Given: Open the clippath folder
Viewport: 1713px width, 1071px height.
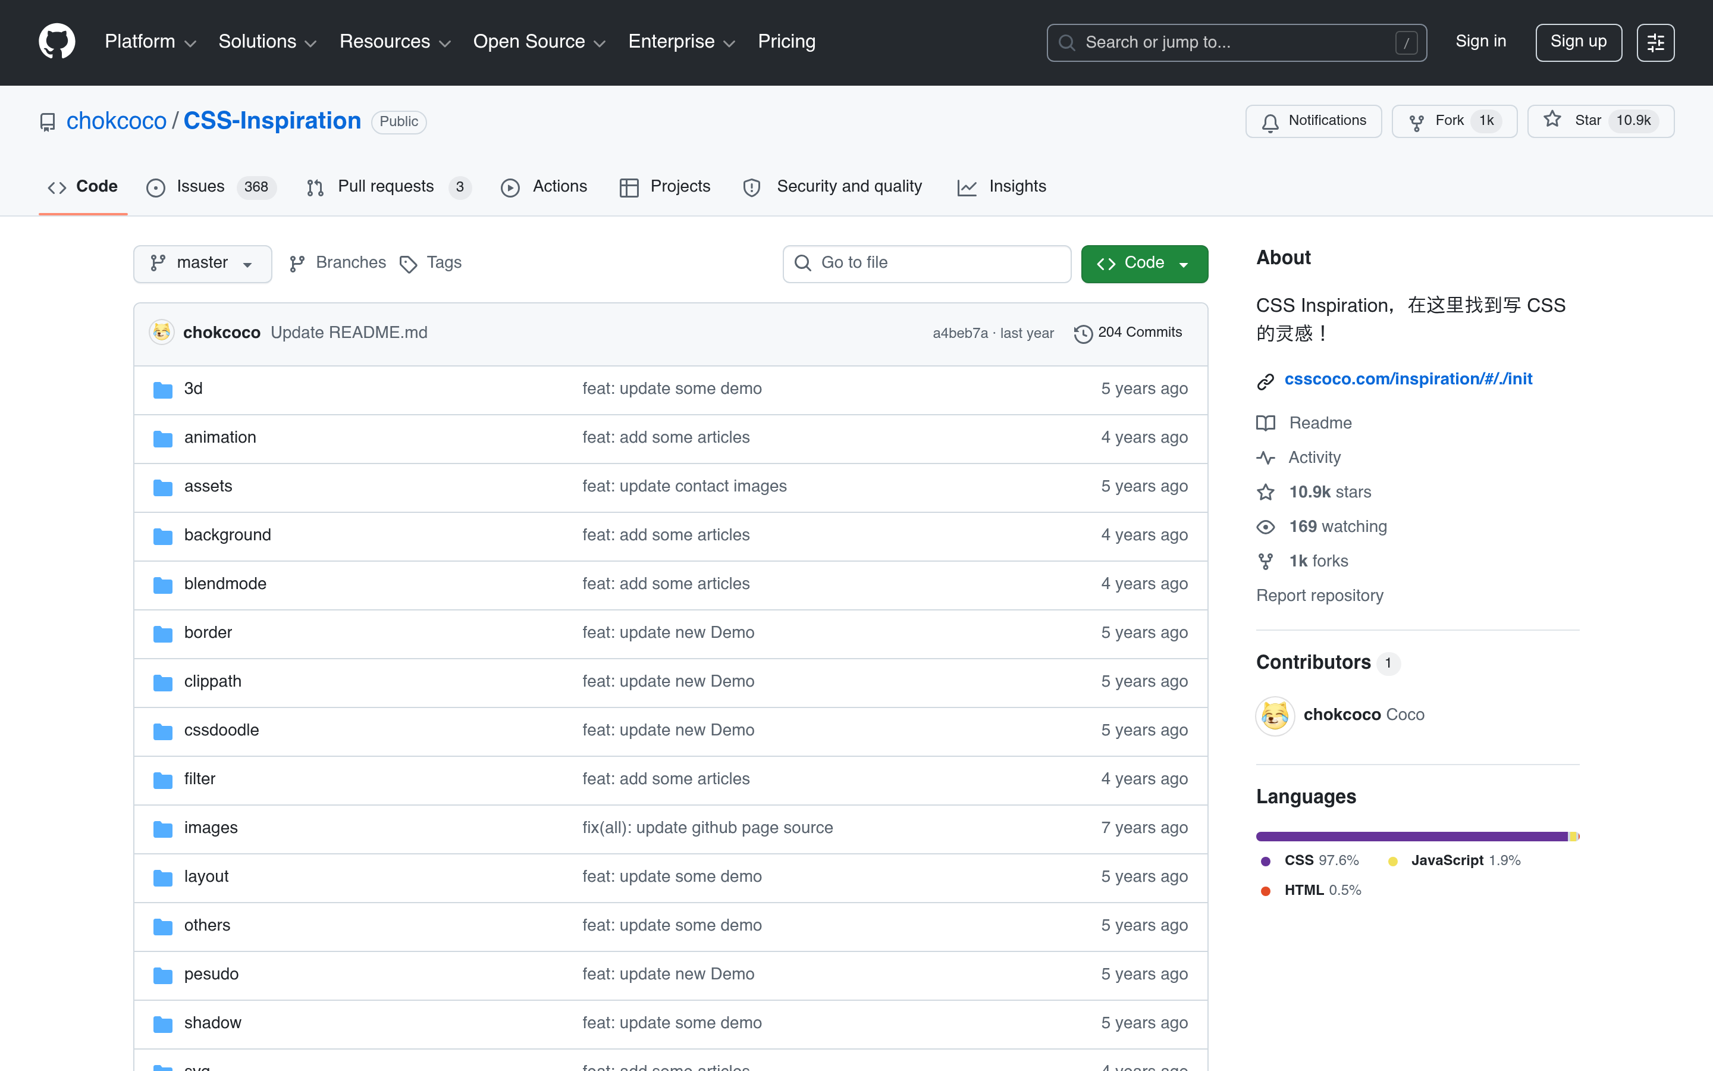Looking at the screenshot, I should [212, 682].
